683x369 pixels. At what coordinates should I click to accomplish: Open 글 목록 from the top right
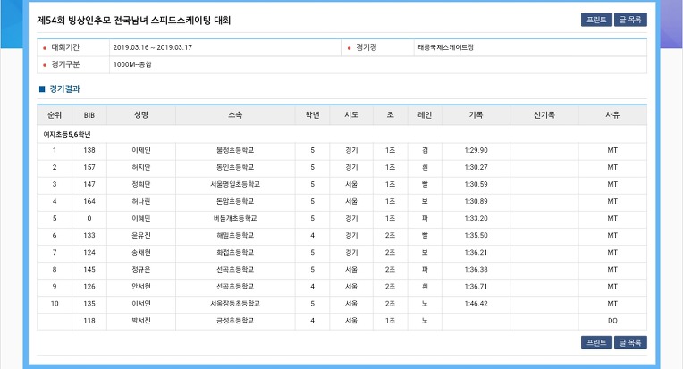coord(630,20)
